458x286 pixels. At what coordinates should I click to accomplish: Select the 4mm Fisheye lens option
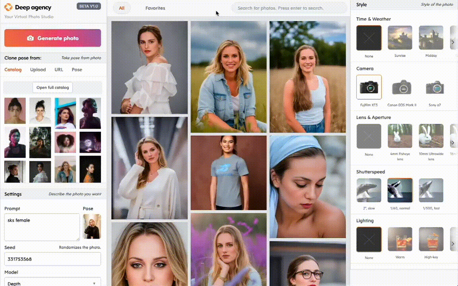400,136
